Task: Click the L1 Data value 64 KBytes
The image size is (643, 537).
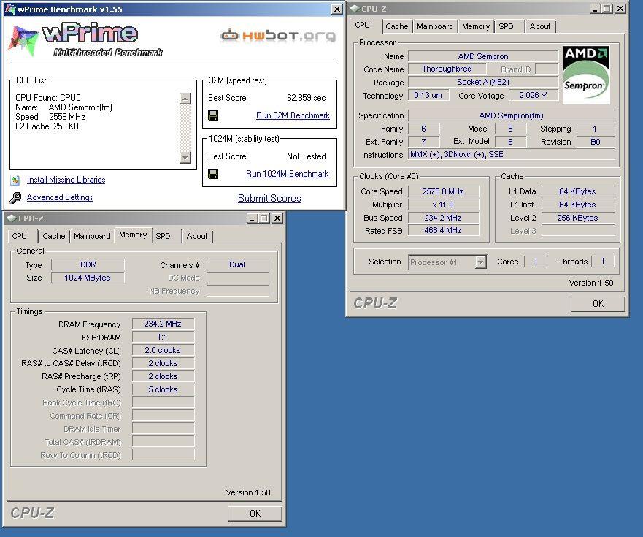Action: click(x=578, y=191)
